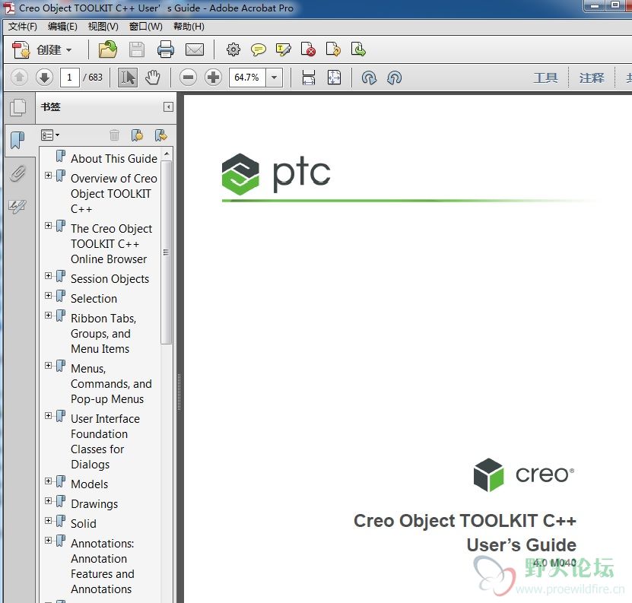The image size is (632, 603).
Task: Click the bookmarks scroll up arrow
Action: point(167,154)
